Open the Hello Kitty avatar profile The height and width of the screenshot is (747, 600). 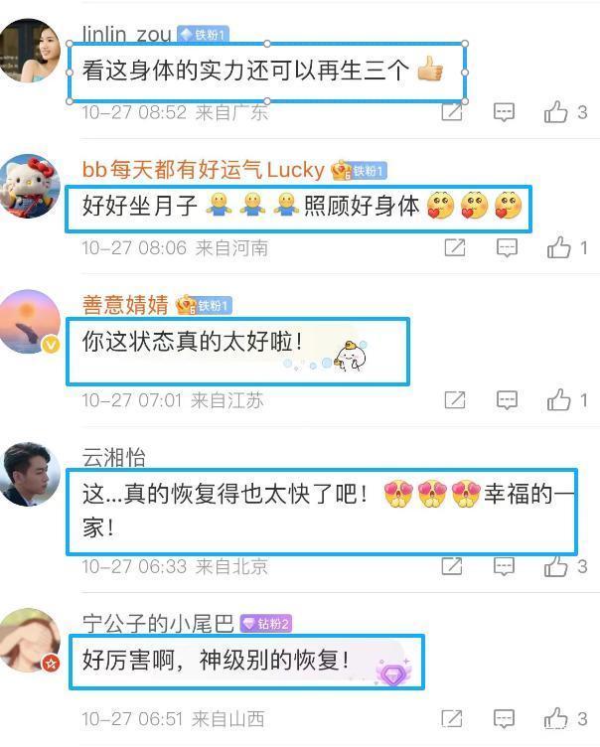(x=30, y=186)
